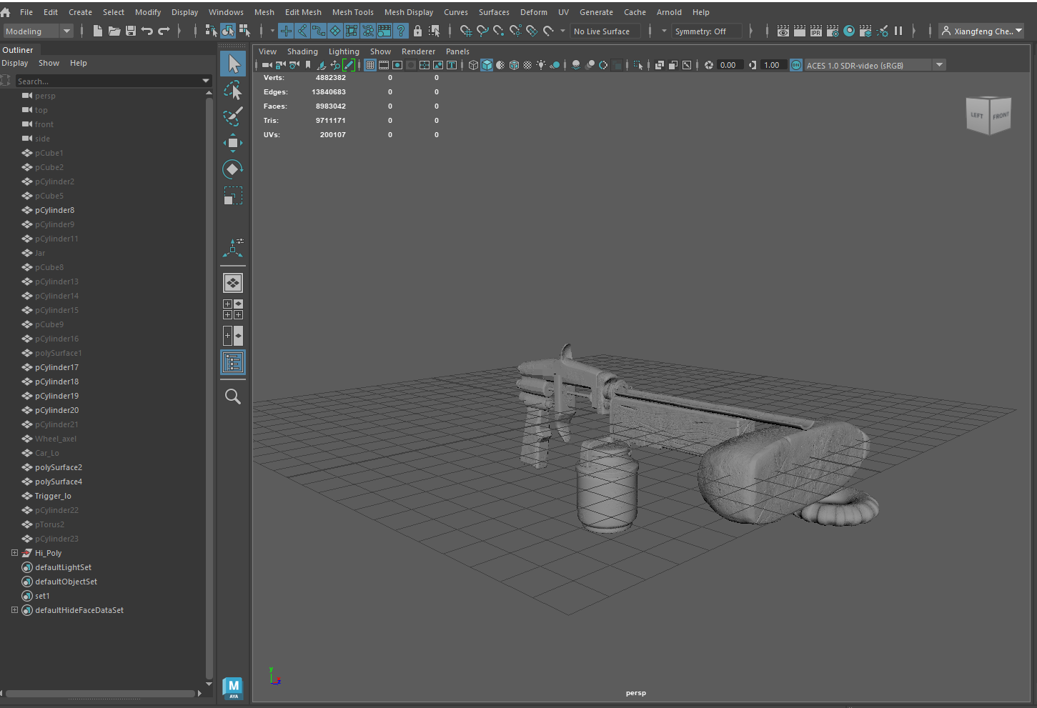Open the Outliner Show menu
1037x708 pixels.
point(49,63)
